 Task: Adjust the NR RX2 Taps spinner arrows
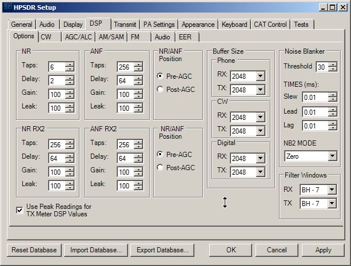[70, 144]
